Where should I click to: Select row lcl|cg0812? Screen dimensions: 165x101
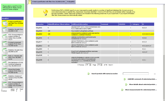click(x=95, y=46)
